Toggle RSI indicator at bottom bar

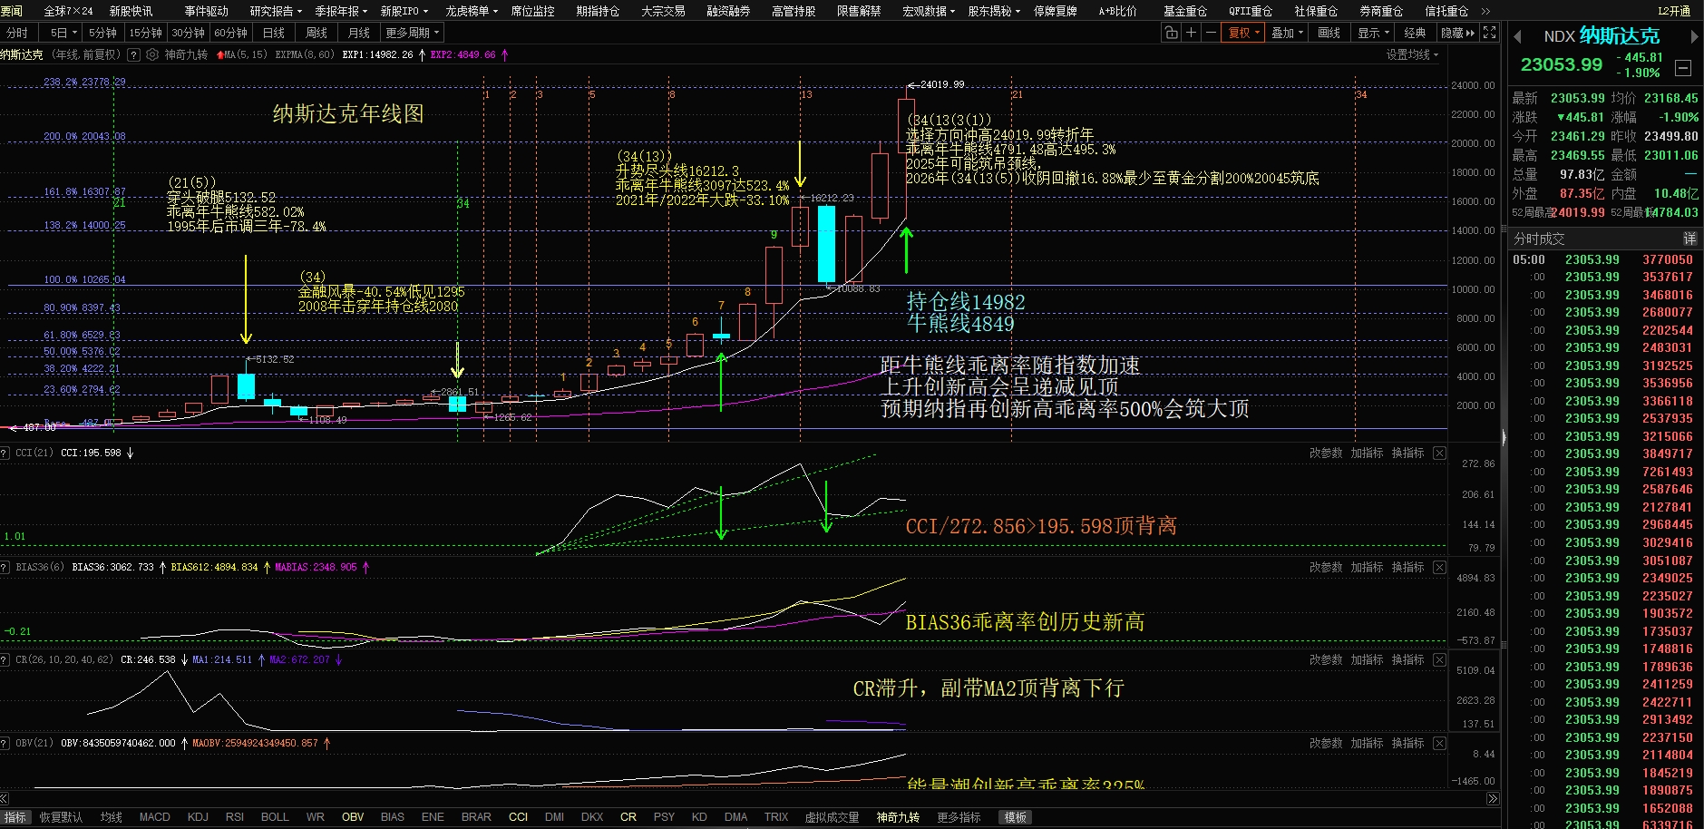point(235,817)
